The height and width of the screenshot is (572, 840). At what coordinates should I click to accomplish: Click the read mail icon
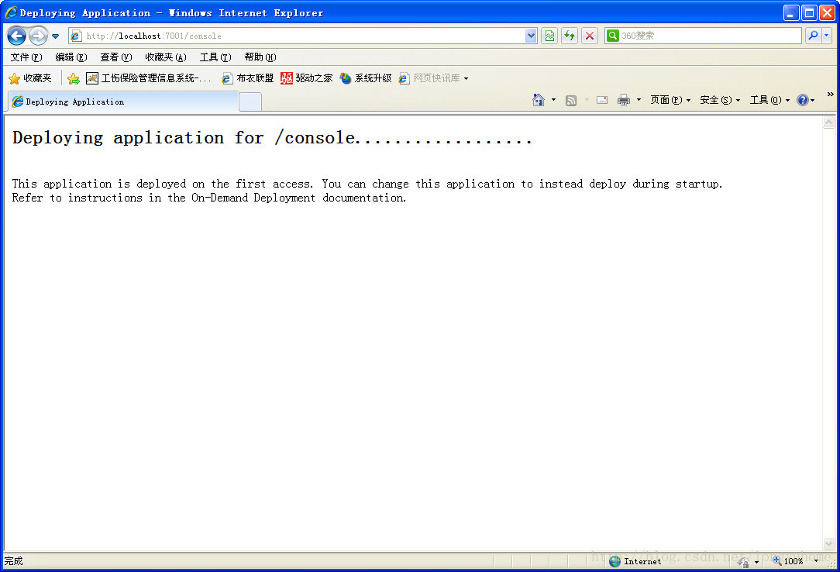pyautogui.click(x=602, y=100)
